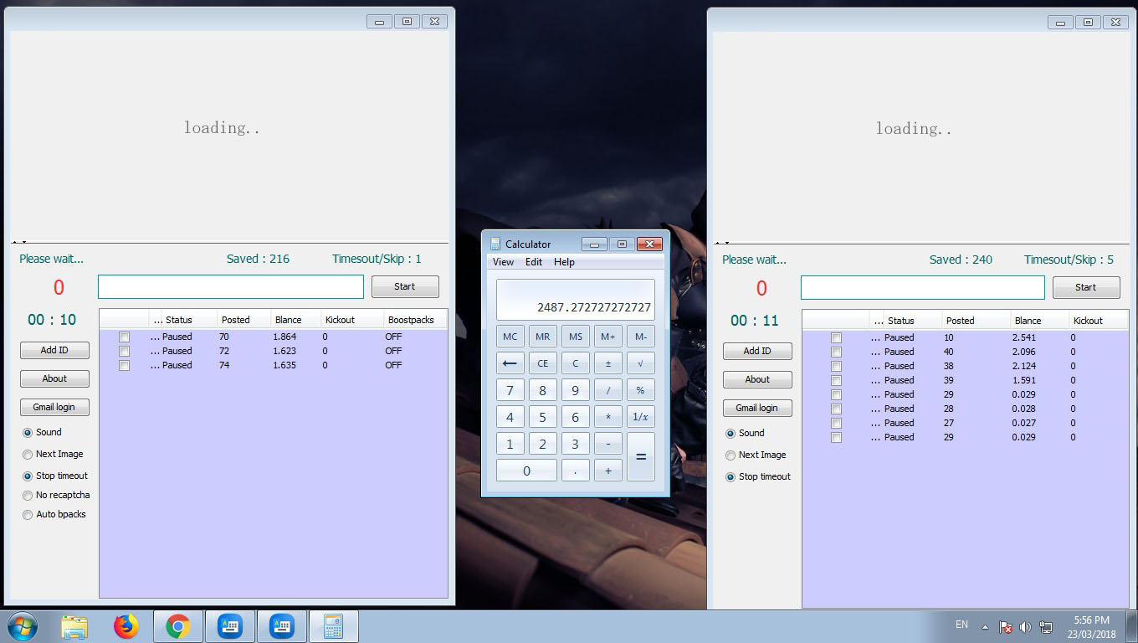This screenshot has height=643, width=1138.
Task: Click the C clear button
Action: (576, 363)
